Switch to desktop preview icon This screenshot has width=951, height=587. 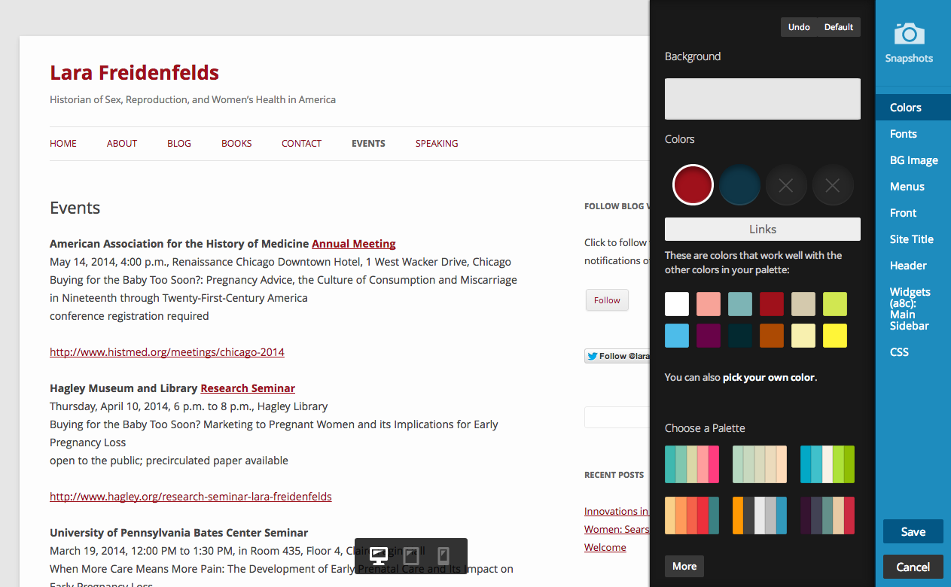379,556
